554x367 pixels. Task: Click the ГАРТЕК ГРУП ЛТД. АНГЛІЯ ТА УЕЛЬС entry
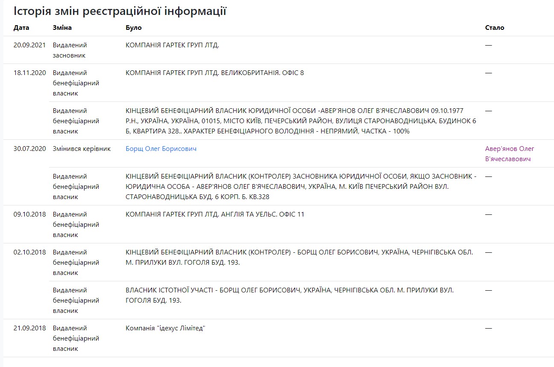tap(215, 214)
